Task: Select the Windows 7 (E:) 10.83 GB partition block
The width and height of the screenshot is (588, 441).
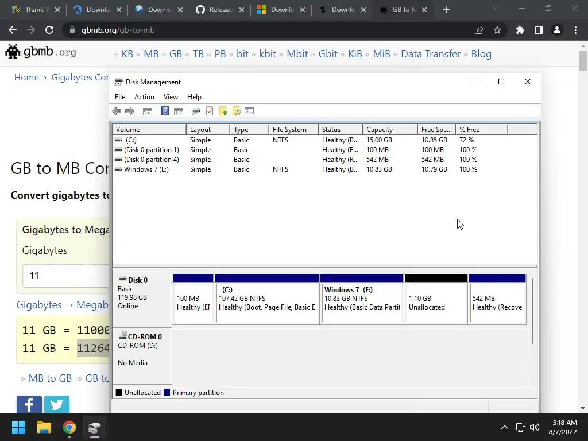Action: pos(362,299)
